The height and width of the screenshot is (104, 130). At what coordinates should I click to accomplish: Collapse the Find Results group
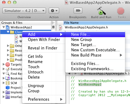click(4, 74)
